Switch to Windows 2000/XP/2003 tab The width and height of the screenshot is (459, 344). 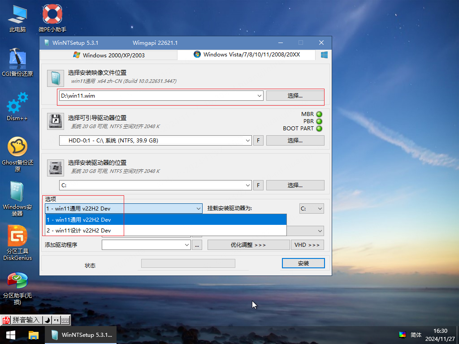[109, 55]
